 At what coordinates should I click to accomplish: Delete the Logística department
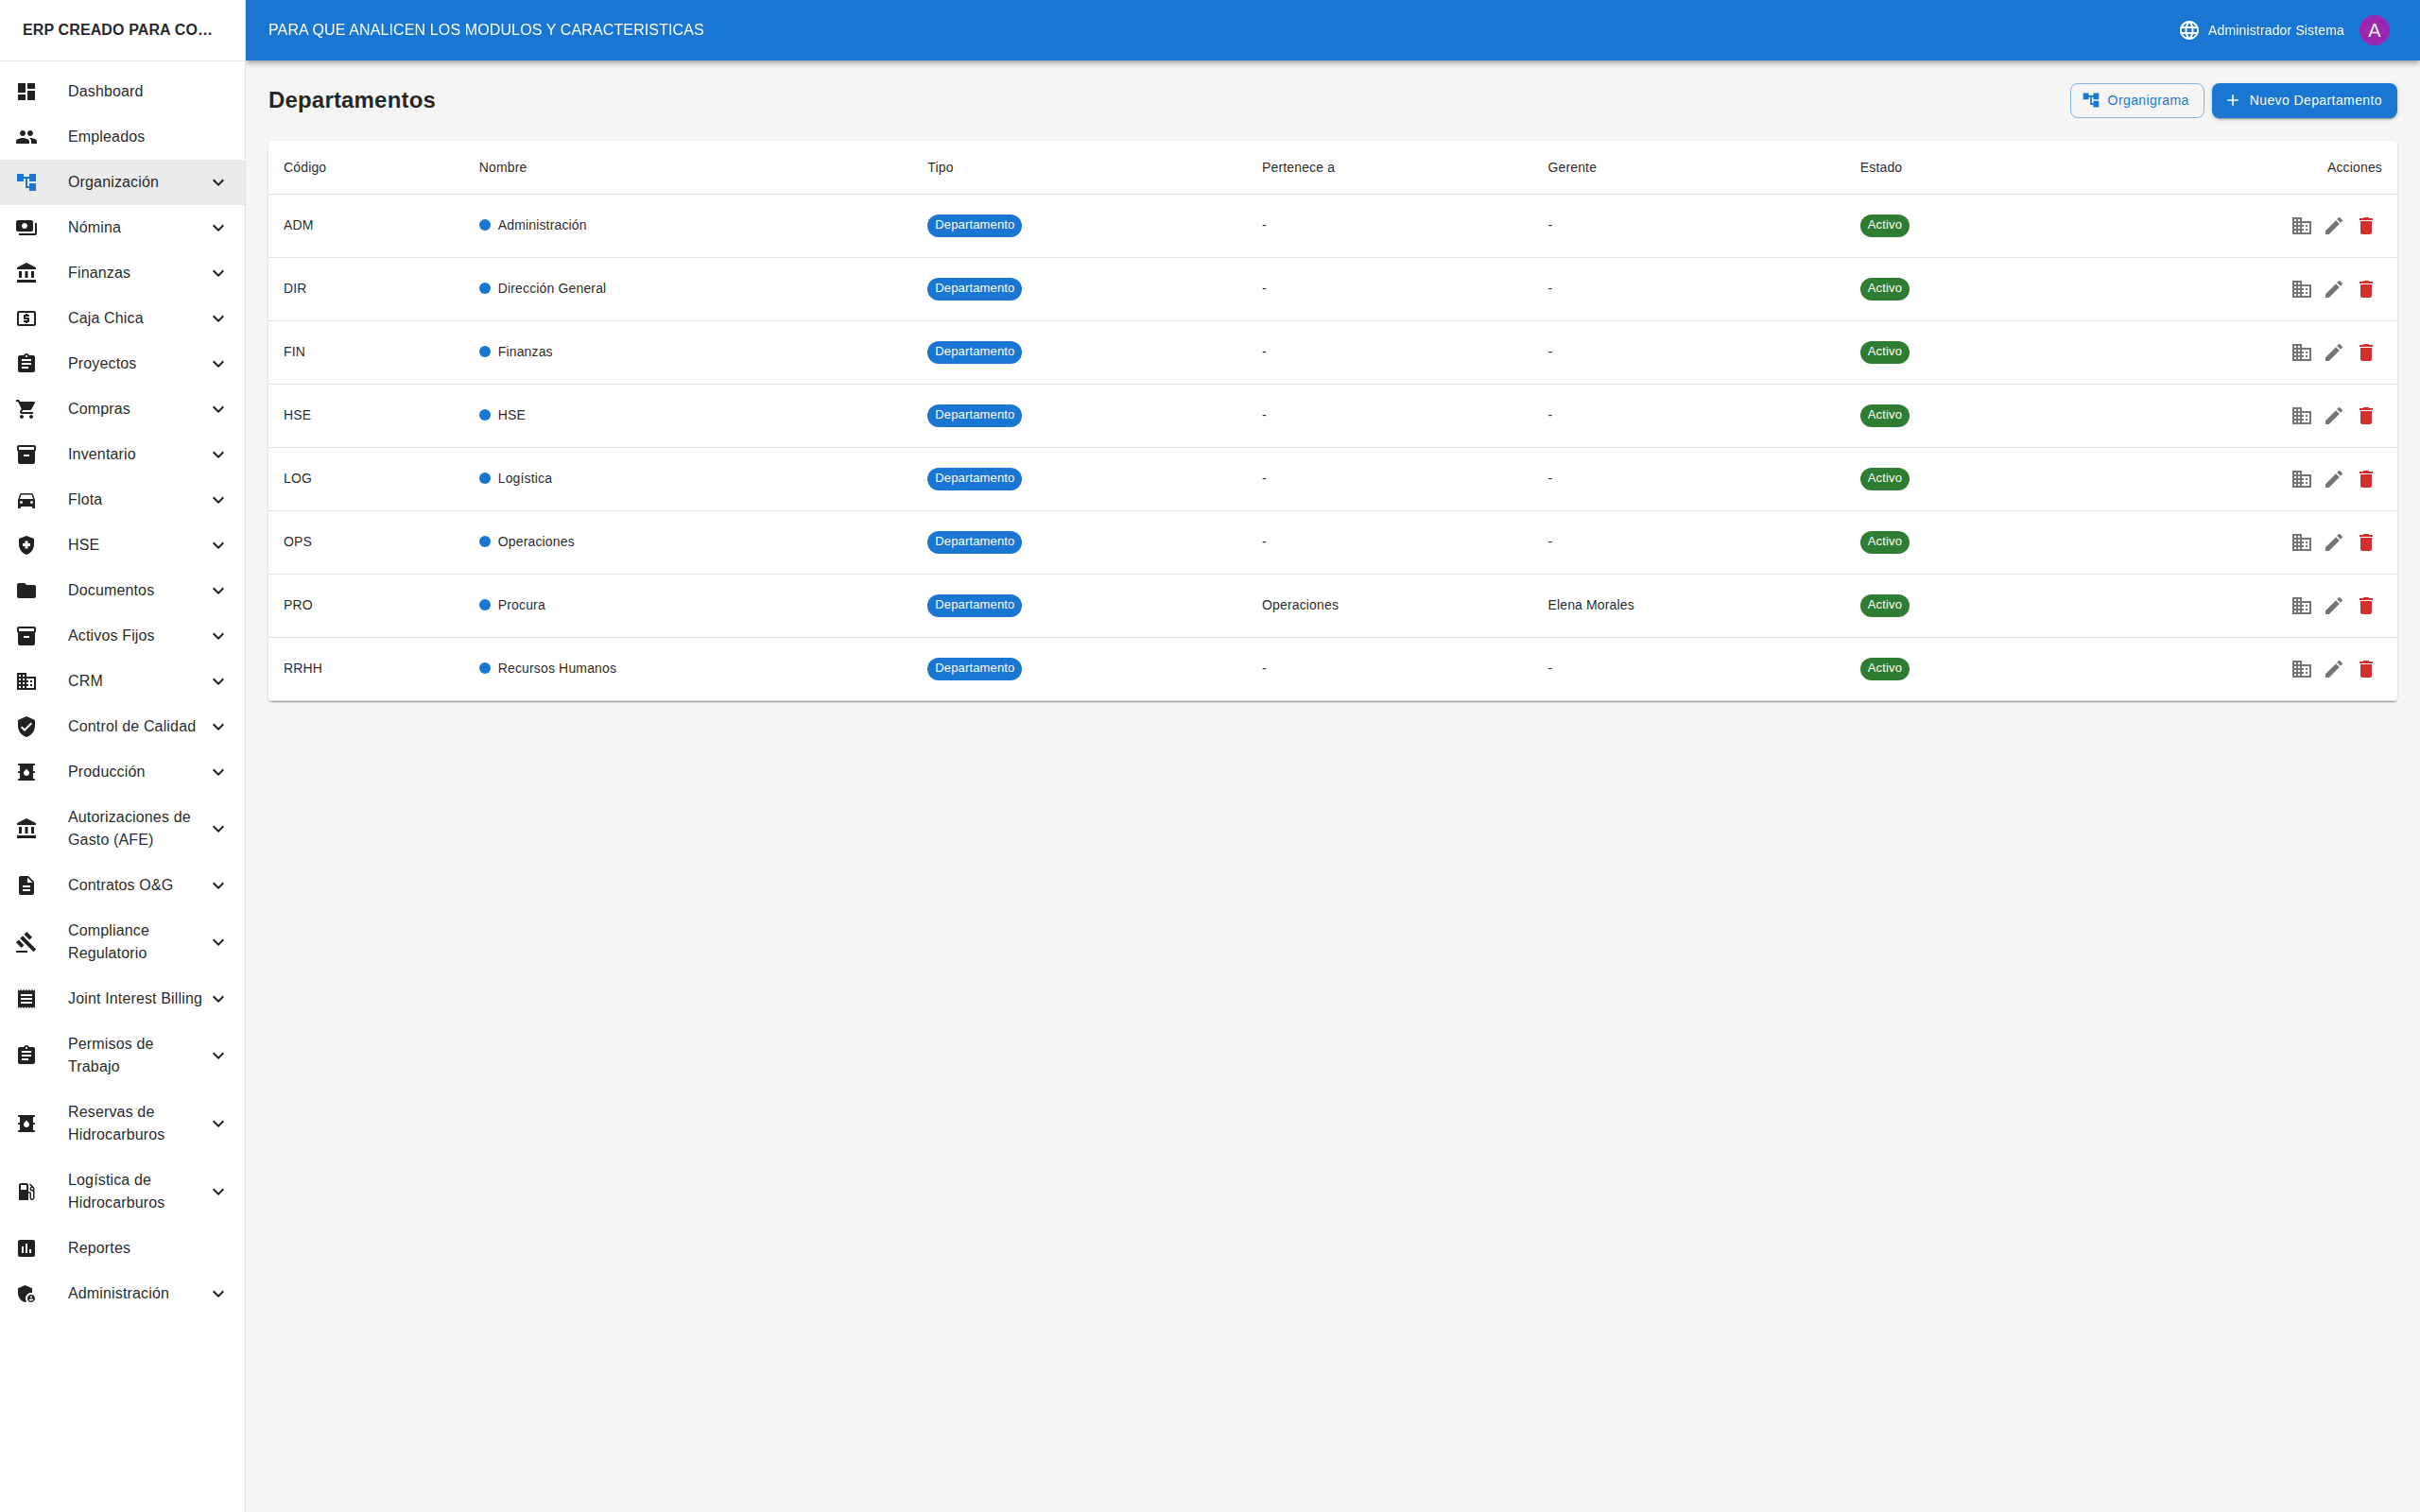(x=2365, y=479)
